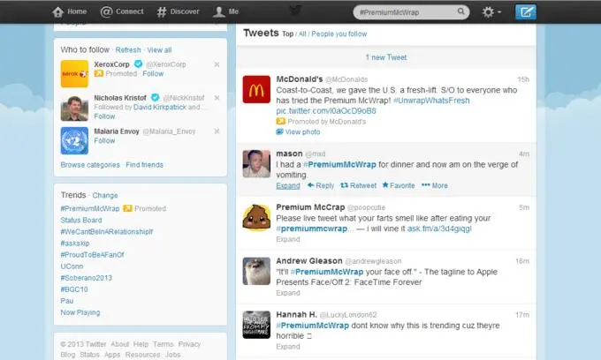Open XeroxCorp profile avatar
This screenshot has width=601, height=360.
click(x=74, y=74)
